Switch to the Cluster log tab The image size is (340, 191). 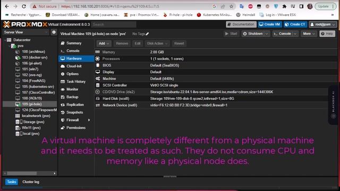point(31,182)
